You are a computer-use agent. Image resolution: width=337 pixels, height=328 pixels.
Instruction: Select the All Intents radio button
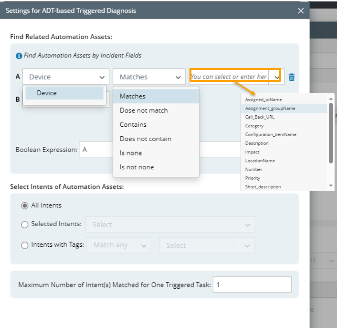25,206
